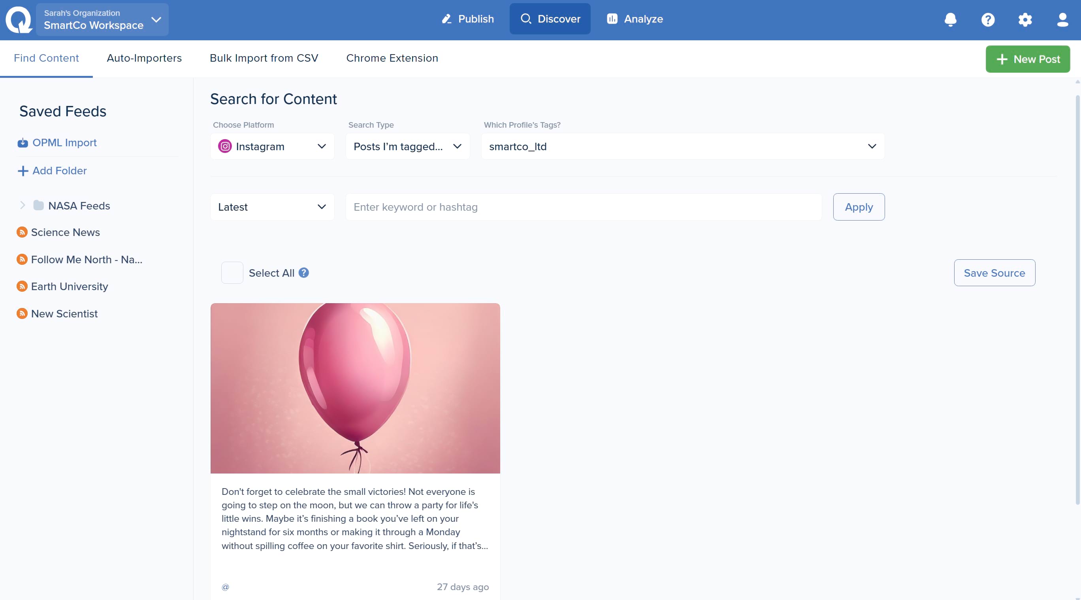Screen dimensions: 1081x600
Task: Open settings gear icon
Action: click(1025, 20)
